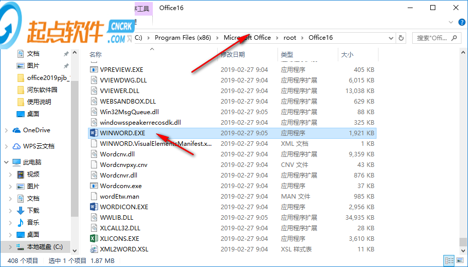The height and width of the screenshot is (267, 468).
Task: Click the 此电脑 computer icon
Action: 17,162
